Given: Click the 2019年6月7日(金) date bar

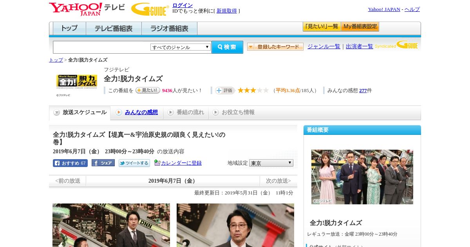Looking at the screenshot, I should pos(173,181).
